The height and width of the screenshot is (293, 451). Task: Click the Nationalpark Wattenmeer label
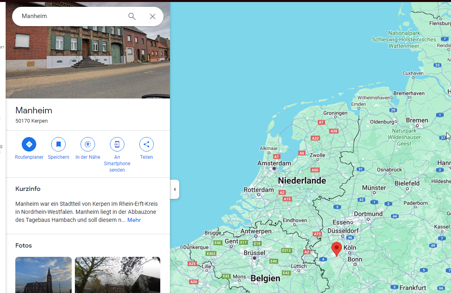coord(410,39)
